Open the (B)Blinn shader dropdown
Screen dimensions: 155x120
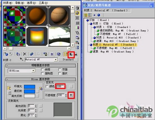click(x=33, y=71)
